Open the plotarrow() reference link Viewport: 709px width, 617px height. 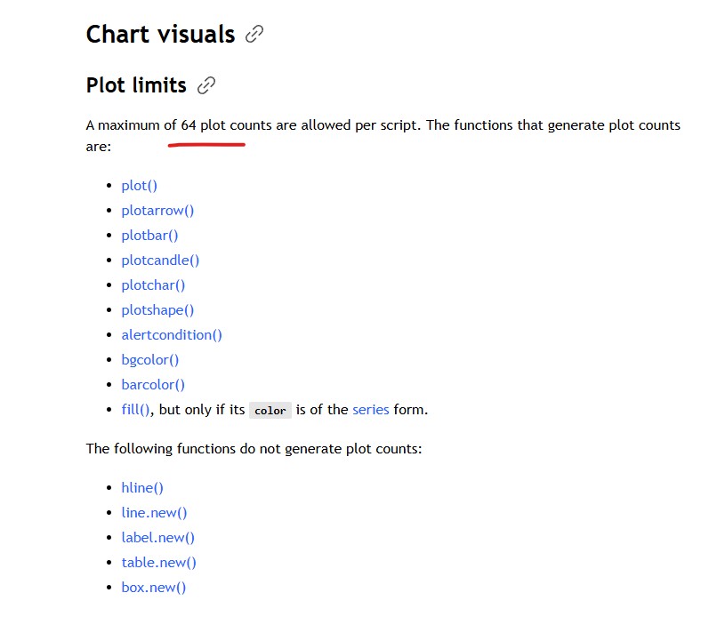click(x=157, y=211)
